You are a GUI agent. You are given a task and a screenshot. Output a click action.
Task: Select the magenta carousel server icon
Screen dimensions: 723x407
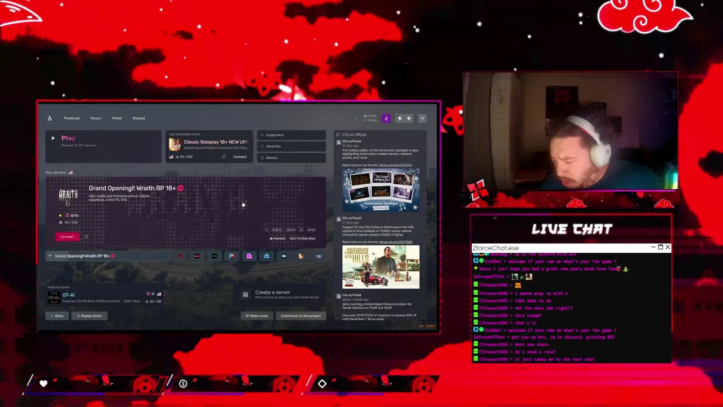(249, 256)
